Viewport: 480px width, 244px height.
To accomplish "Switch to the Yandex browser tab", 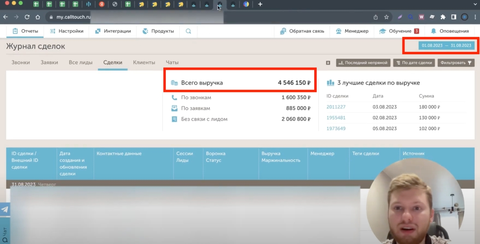I will (x=102, y=4).
